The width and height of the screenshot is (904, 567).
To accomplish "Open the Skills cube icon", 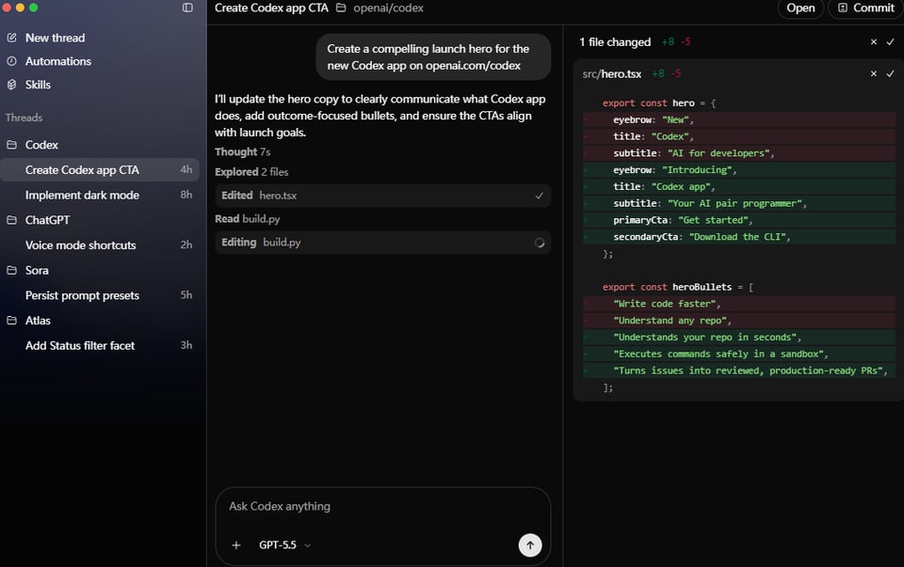I will tap(11, 85).
